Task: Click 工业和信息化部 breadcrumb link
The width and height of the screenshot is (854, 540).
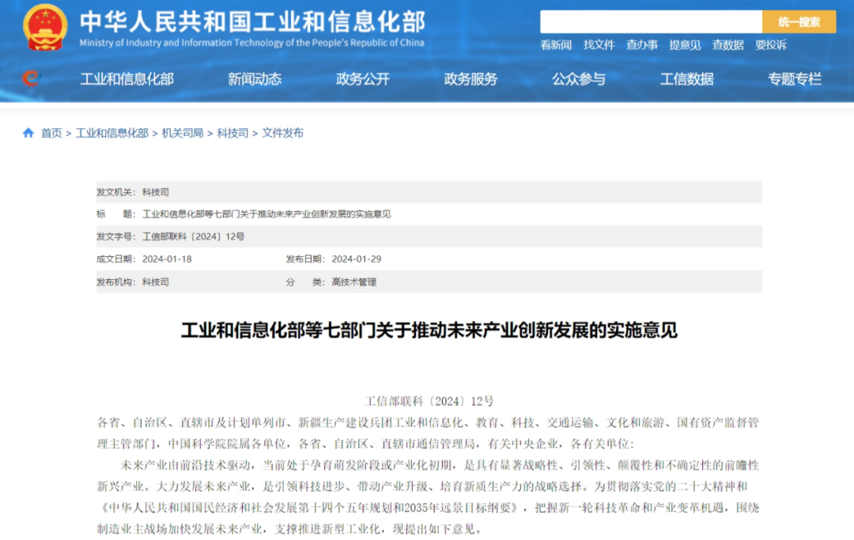Action: [x=111, y=134]
